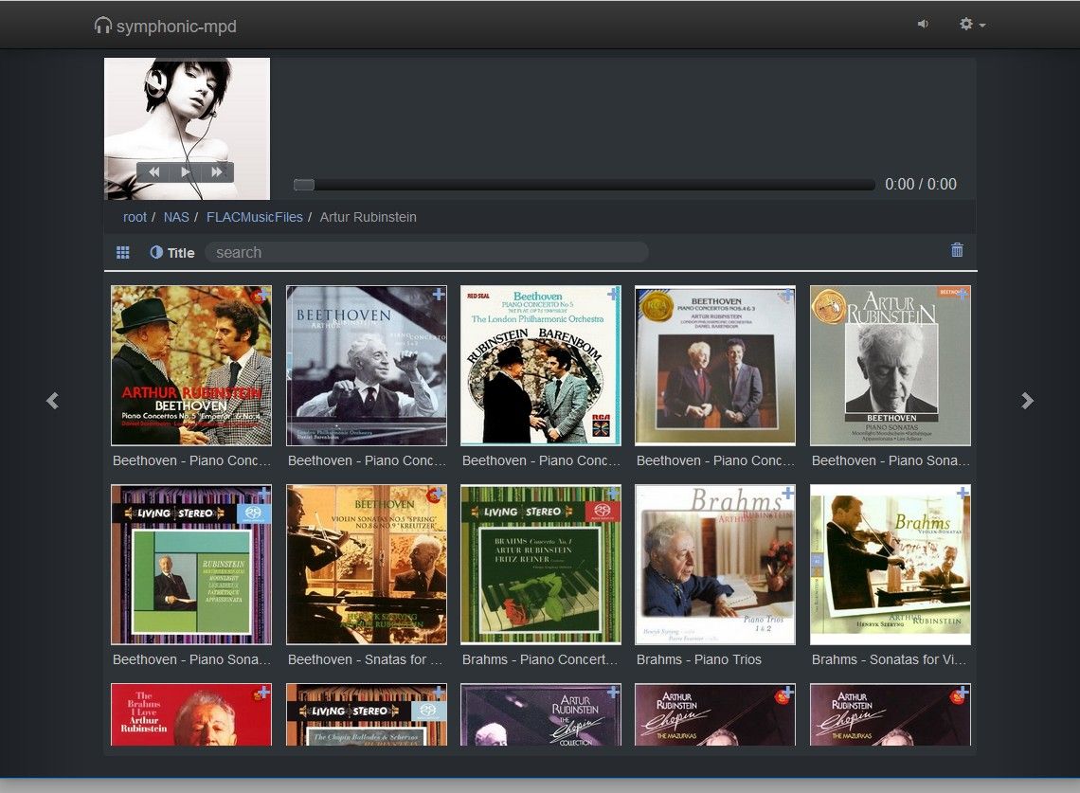This screenshot has width=1080, height=793.
Task: Open the Brahms Violin Sonatas album cover
Action: 890,565
